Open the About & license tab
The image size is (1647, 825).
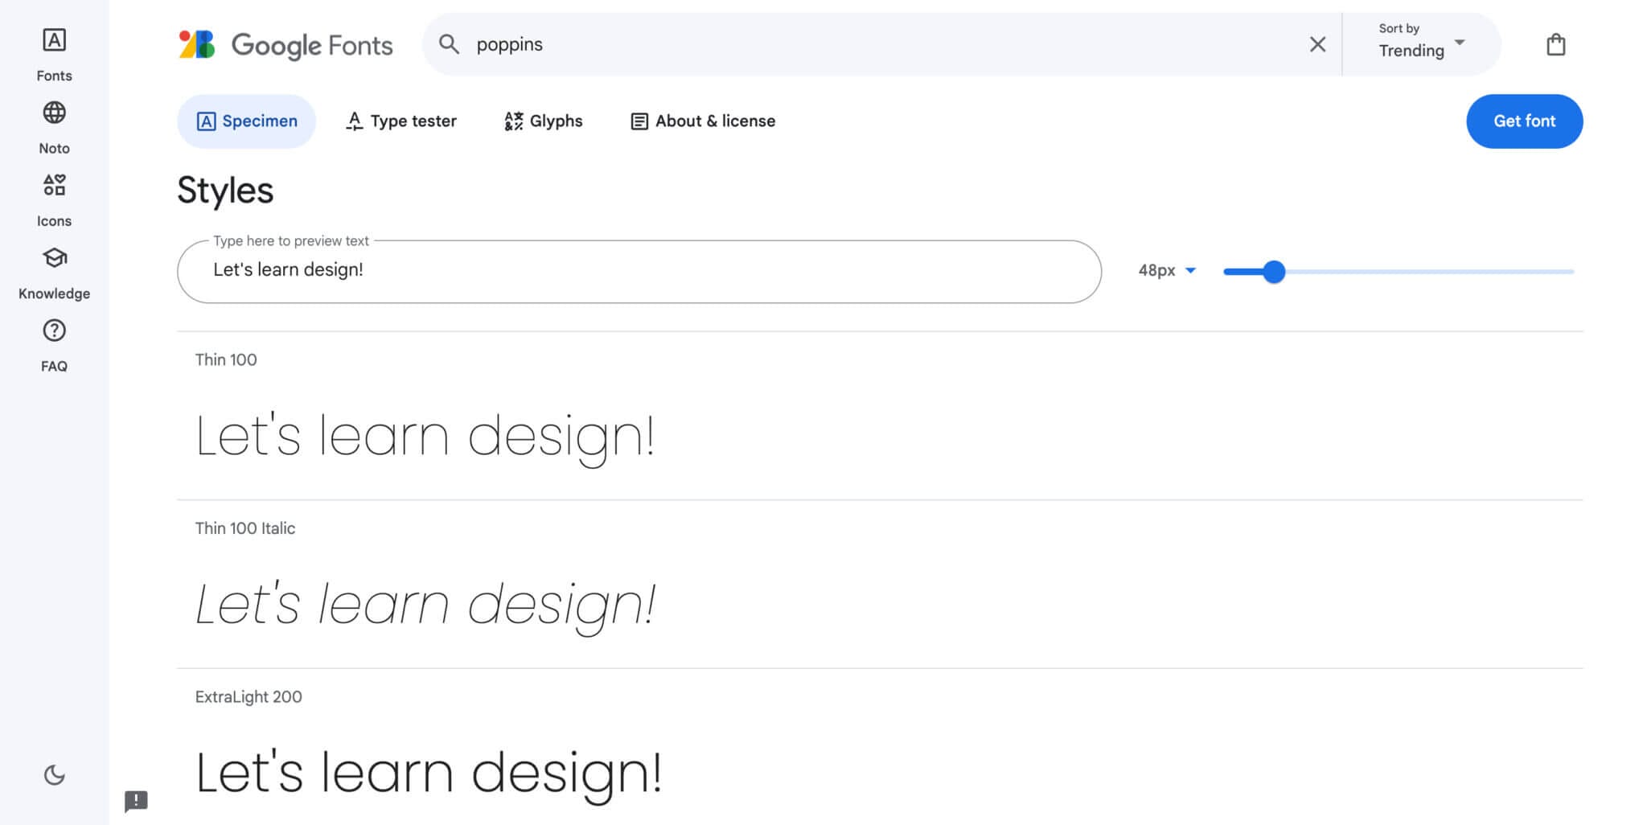(x=703, y=121)
